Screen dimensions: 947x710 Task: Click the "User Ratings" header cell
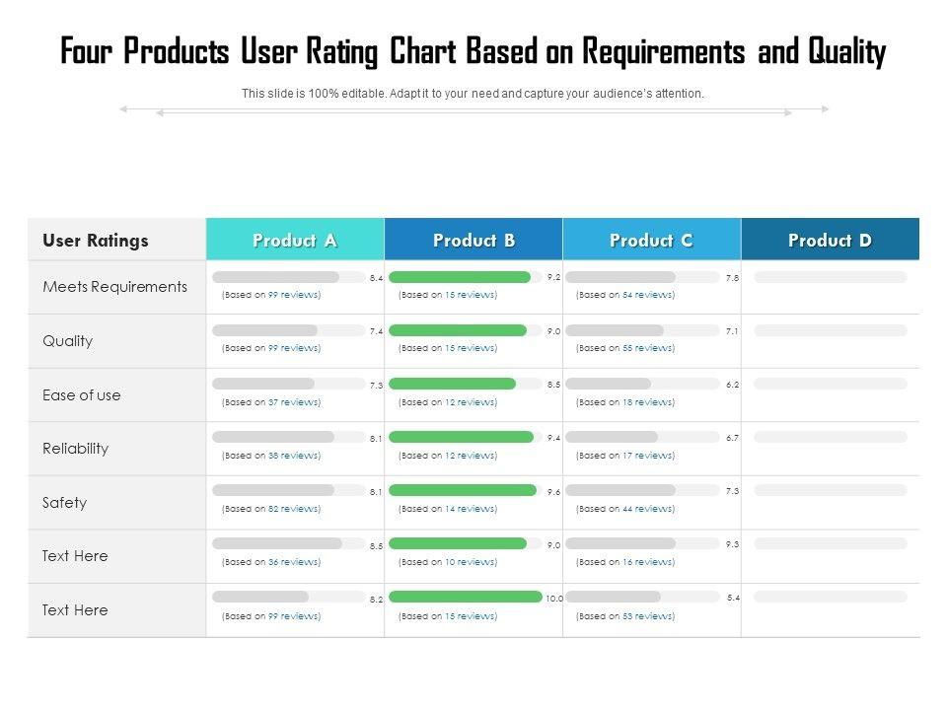(x=96, y=240)
